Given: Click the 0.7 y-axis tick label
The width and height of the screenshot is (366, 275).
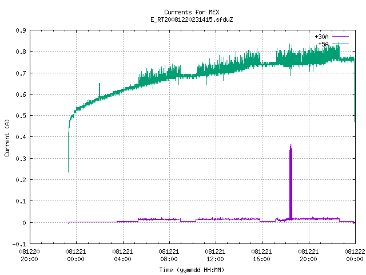Looking at the screenshot, I should [21, 73].
